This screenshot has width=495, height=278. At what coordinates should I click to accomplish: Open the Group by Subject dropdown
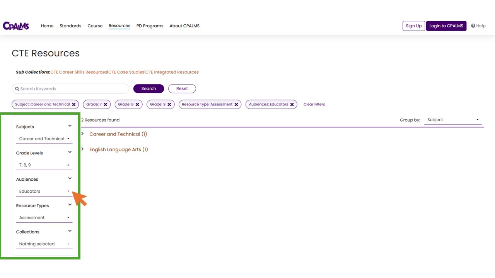(x=452, y=120)
